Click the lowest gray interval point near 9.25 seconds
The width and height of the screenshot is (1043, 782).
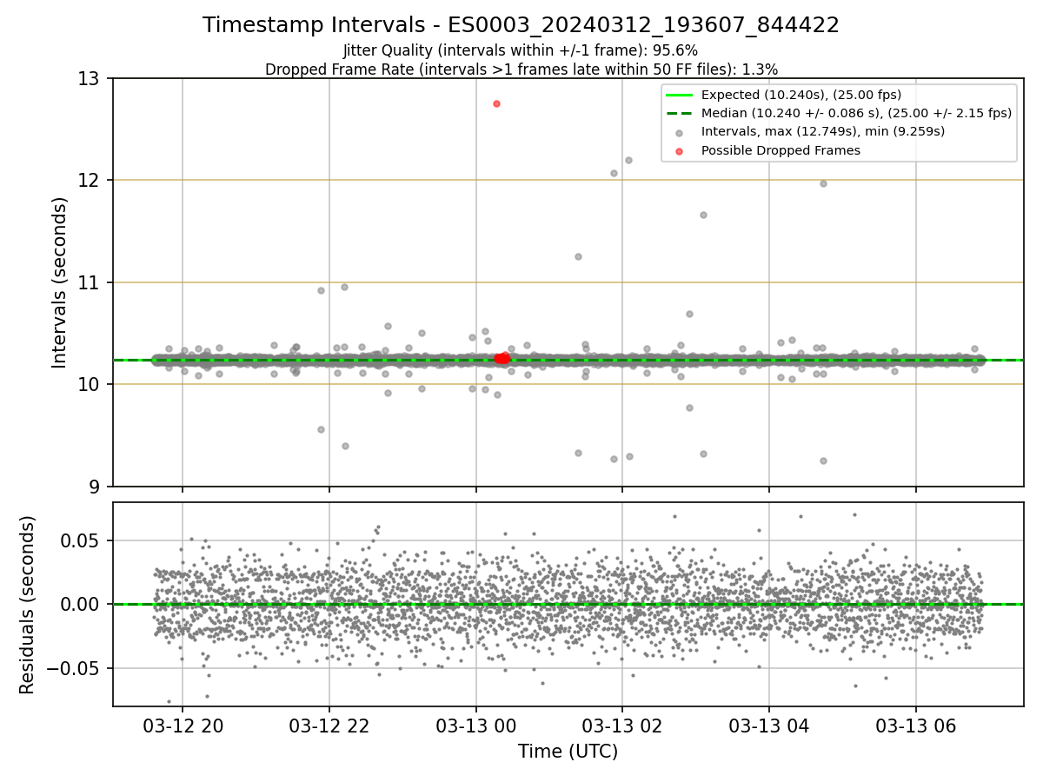coord(823,461)
